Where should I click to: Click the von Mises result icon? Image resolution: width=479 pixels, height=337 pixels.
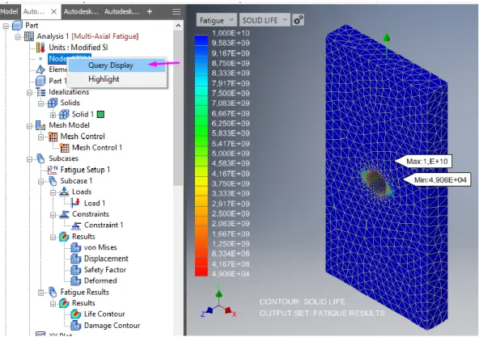[76, 247]
